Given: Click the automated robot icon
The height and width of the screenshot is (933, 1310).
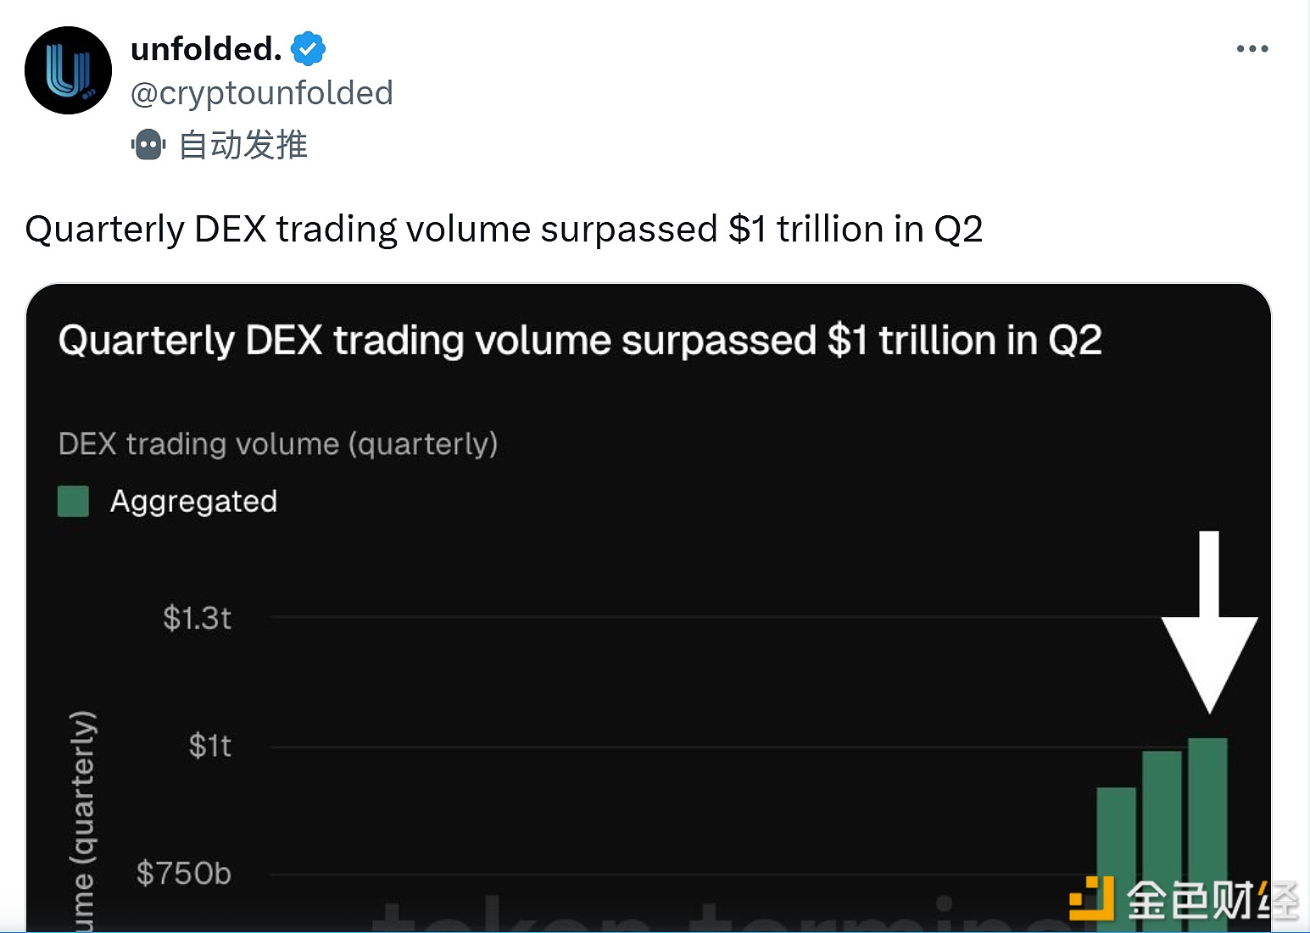Looking at the screenshot, I should 148,145.
